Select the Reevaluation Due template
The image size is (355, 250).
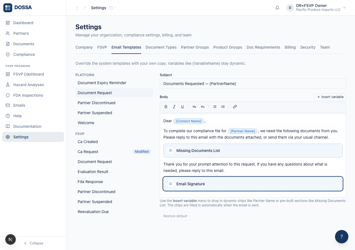pos(114,212)
